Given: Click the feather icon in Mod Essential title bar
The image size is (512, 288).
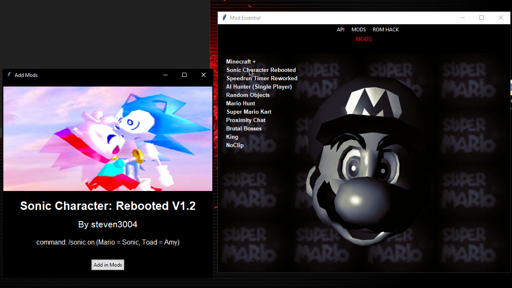Looking at the screenshot, I should coord(224,18).
